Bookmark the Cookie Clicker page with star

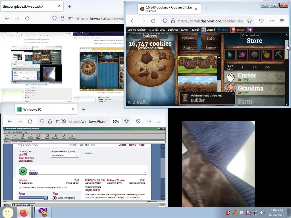[250, 21]
